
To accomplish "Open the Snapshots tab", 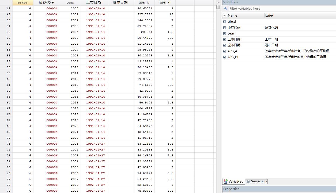I will click(x=256, y=181).
